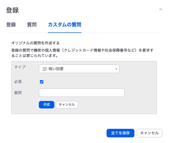The image size is (170, 143).
Task: Click the 必須 label text
Action: [18, 82]
